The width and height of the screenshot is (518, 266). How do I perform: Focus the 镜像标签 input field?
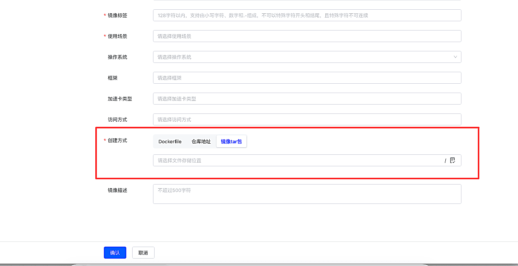click(307, 15)
